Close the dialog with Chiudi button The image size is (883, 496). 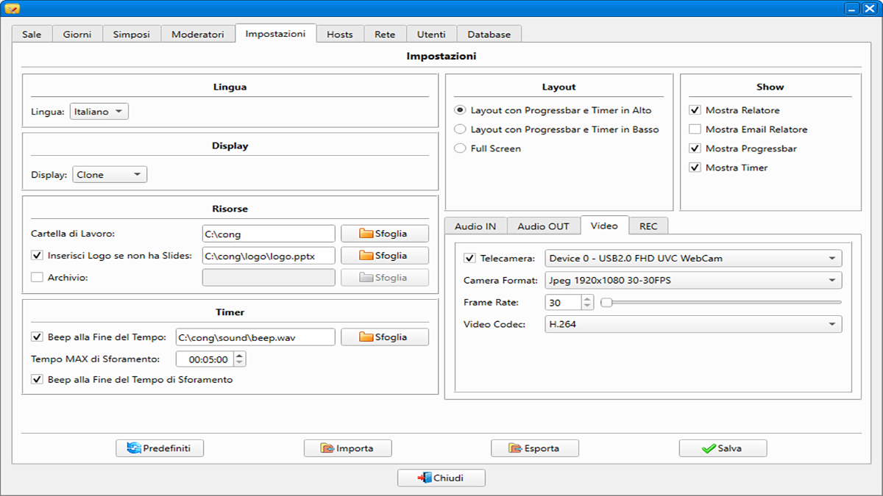(x=441, y=478)
